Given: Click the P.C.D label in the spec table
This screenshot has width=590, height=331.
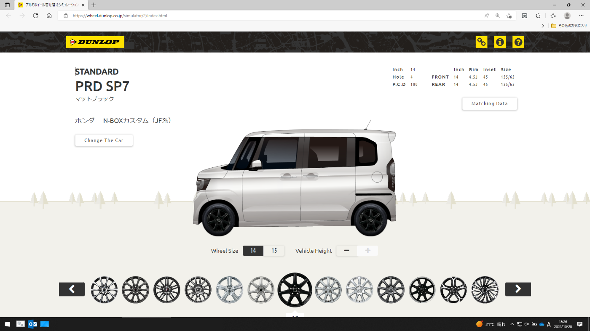Looking at the screenshot, I should 399,85.
